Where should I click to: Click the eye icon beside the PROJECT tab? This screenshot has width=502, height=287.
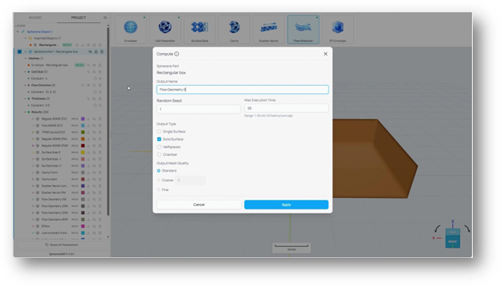point(105,18)
